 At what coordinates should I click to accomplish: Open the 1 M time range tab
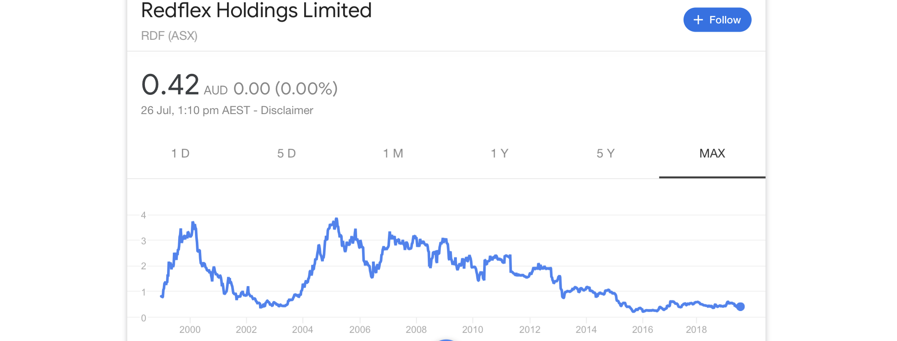tap(393, 153)
